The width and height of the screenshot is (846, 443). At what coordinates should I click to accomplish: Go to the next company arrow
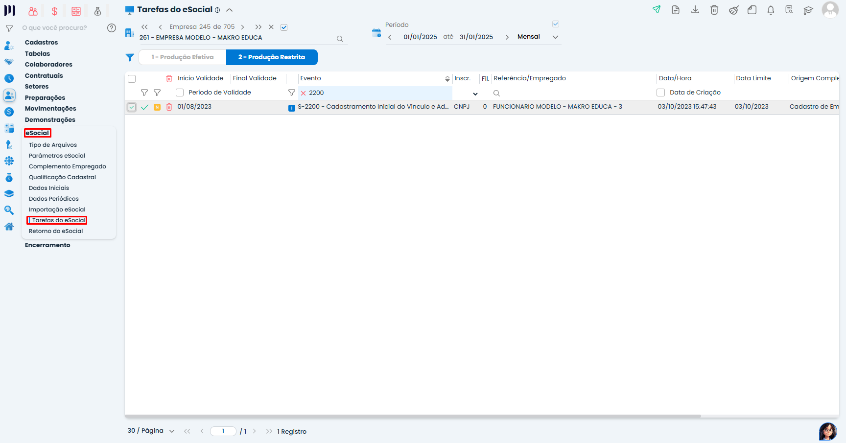click(x=242, y=27)
